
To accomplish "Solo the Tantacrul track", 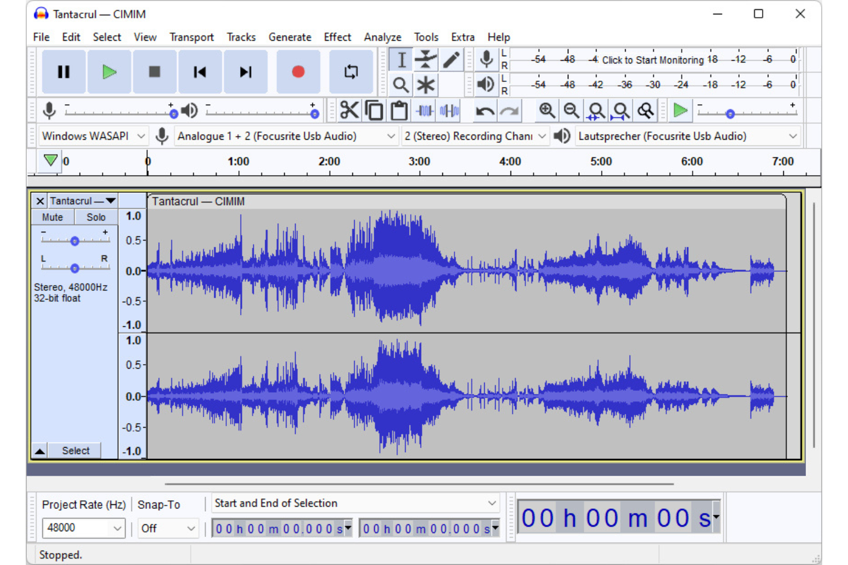I will point(96,218).
